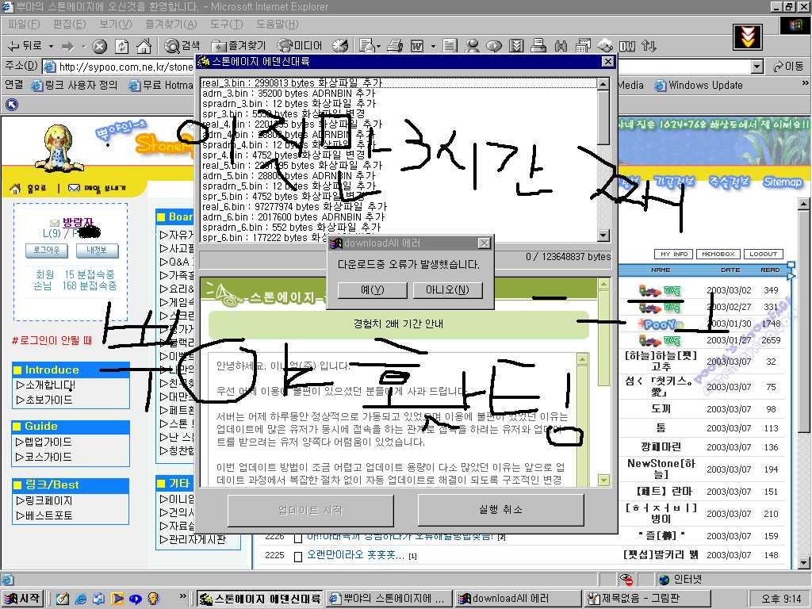Click the 미디어 (Media) toolbar button
Viewport: 812px width, 609px height.
click(x=300, y=46)
